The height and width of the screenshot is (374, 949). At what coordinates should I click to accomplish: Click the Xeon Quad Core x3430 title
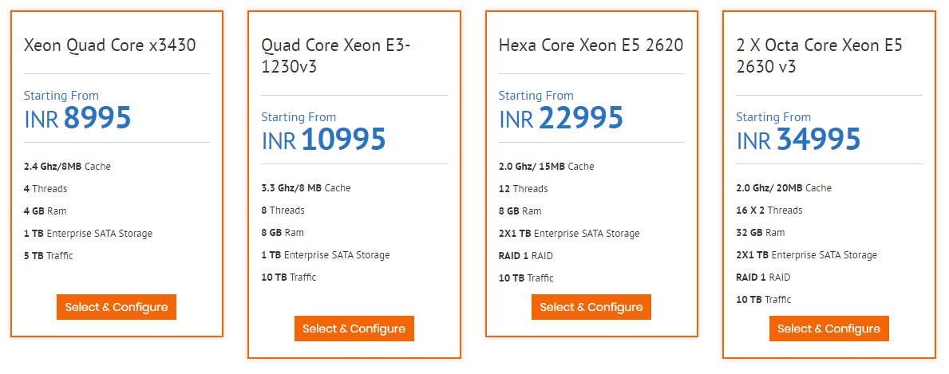coord(110,45)
